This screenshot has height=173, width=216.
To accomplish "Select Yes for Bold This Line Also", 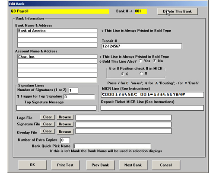I will pyautogui.click(x=140, y=61).
